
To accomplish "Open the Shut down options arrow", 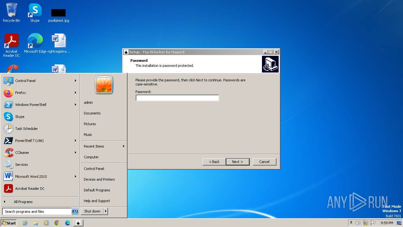I will click(106, 211).
